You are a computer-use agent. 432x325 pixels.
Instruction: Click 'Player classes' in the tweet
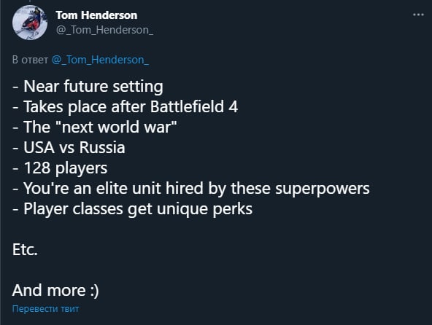[73, 209]
